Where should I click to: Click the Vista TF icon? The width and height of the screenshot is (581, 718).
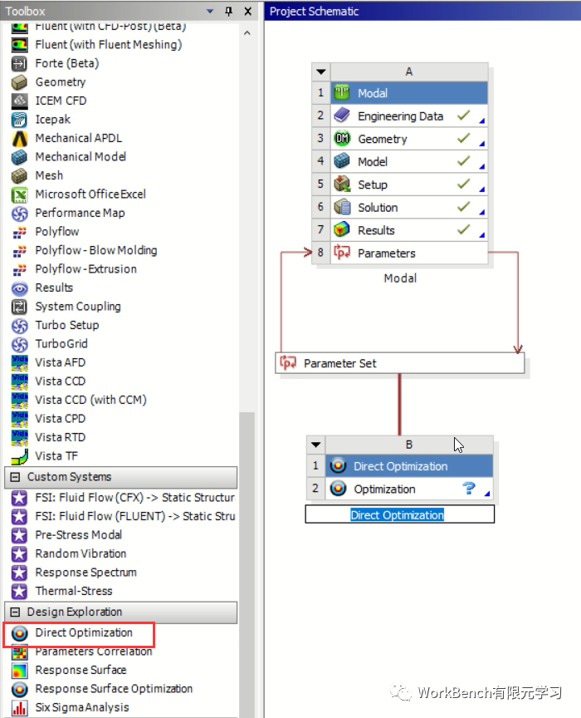19,456
